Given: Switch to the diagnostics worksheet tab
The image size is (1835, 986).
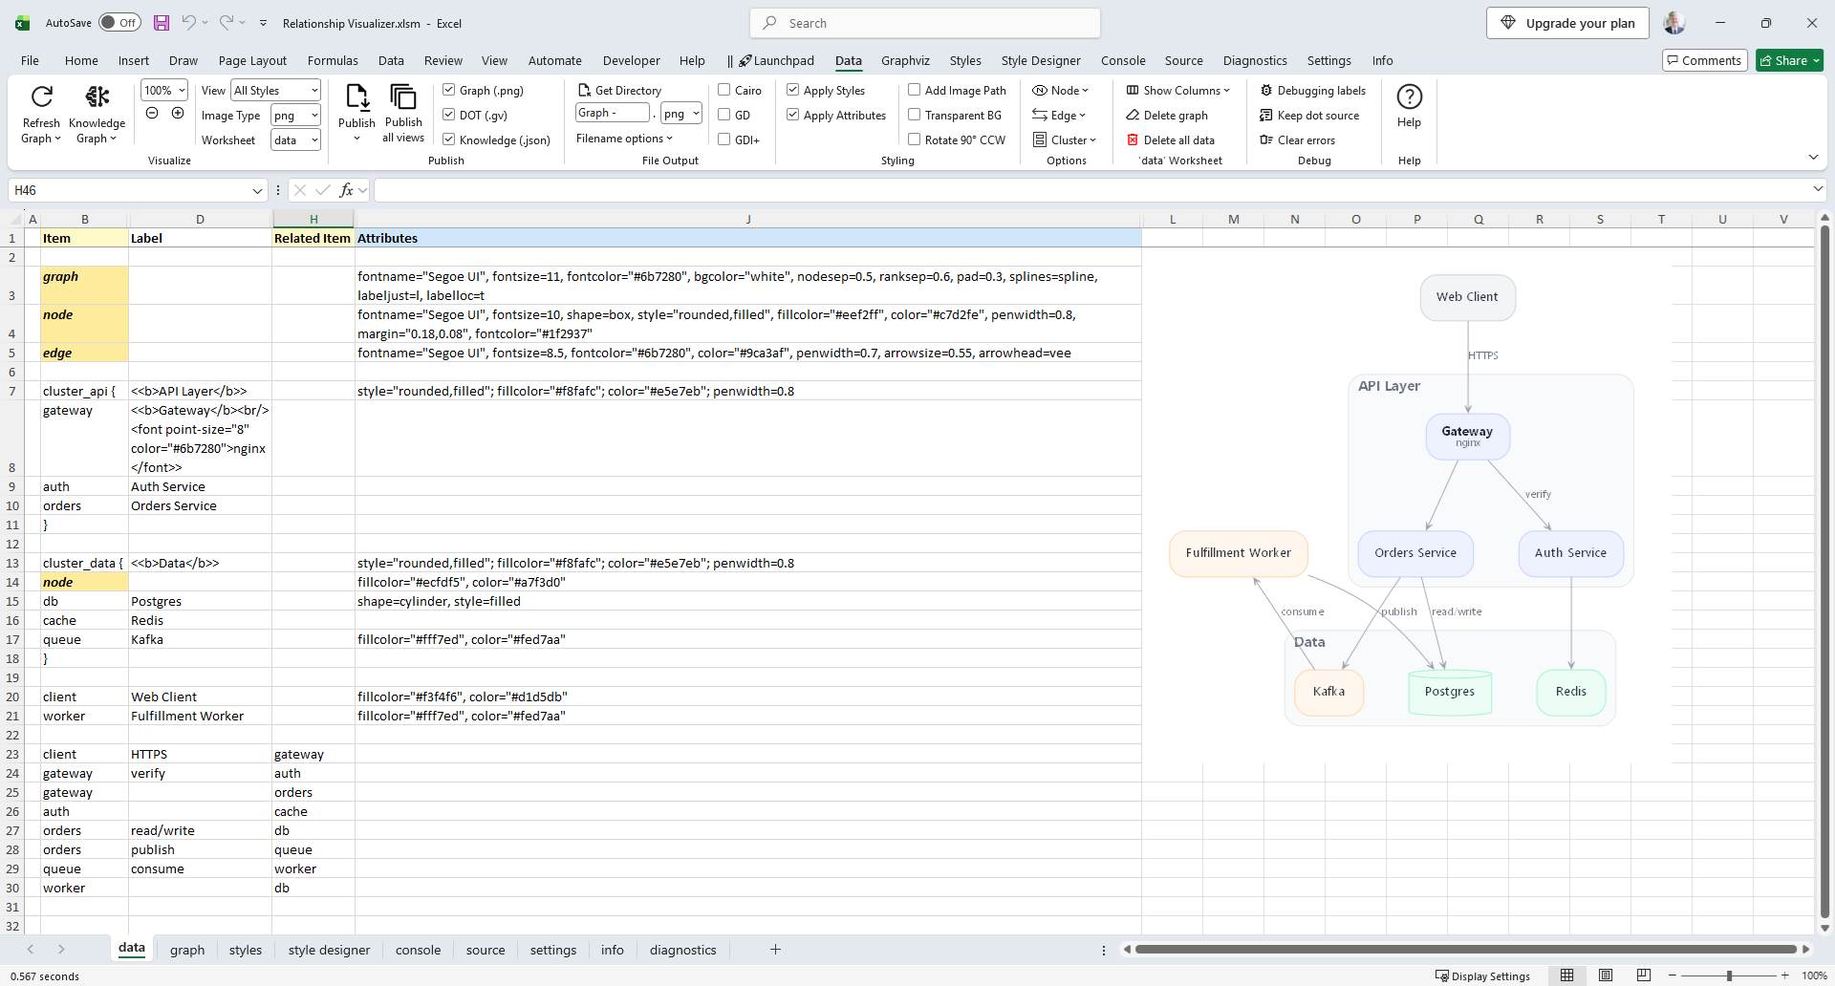Looking at the screenshot, I should (682, 950).
